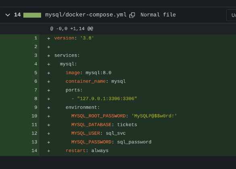
Task: Click the 'Normal file' label in header
Action: 158,15
